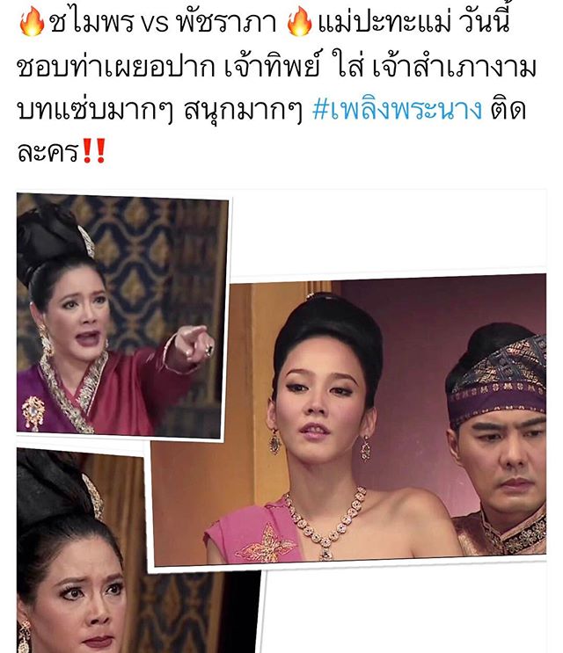563x653 pixels.
Task: Select the word "vs" in the caption
Action: (154, 24)
